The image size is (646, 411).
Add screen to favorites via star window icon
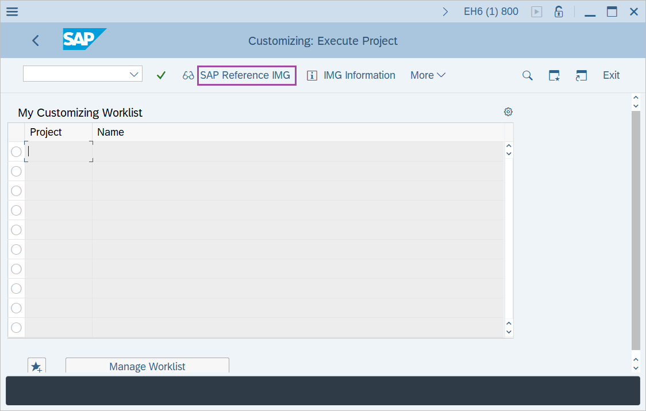click(x=554, y=75)
